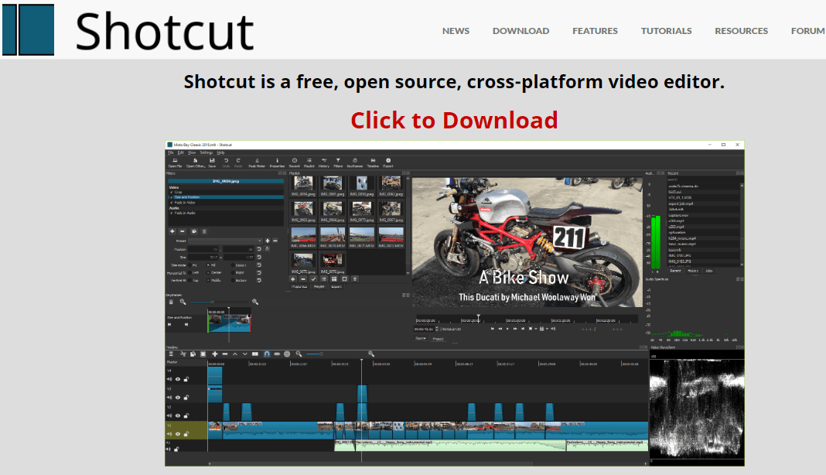Select the Distort size mode radio button
The image size is (826, 475).
click(x=233, y=265)
